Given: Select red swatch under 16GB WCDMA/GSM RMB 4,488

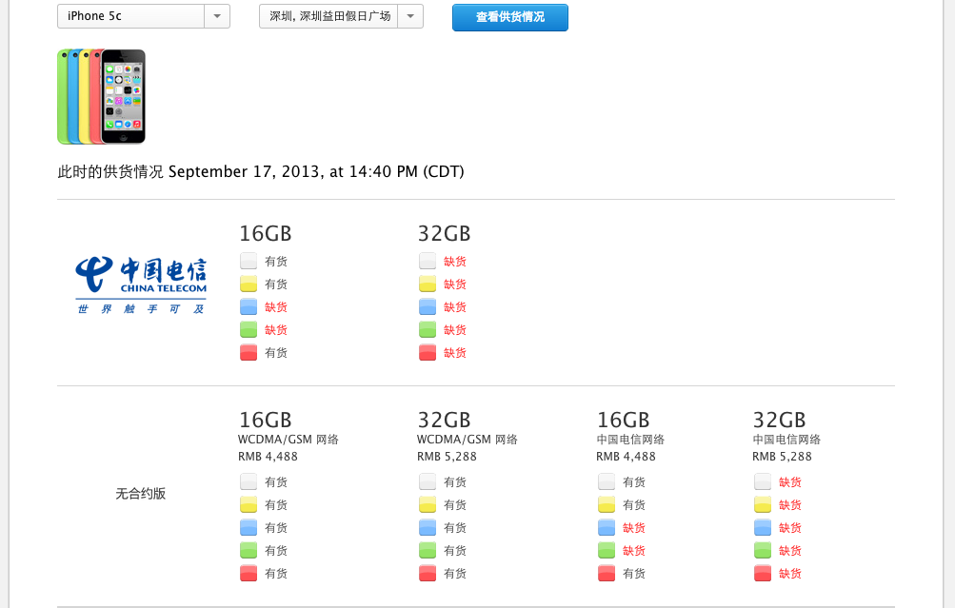Looking at the screenshot, I should pyautogui.click(x=249, y=574).
